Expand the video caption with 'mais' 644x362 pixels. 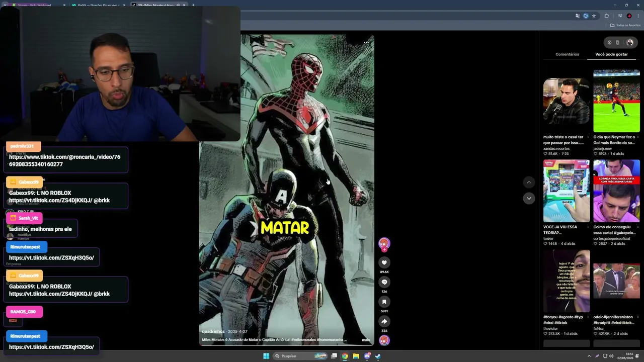366,340
